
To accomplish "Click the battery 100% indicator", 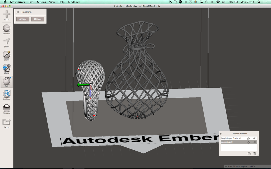I will click(233, 2).
